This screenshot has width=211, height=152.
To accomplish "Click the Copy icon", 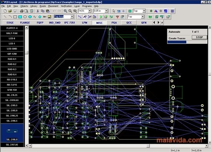I will pyautogui.click(x=43, y=11).
